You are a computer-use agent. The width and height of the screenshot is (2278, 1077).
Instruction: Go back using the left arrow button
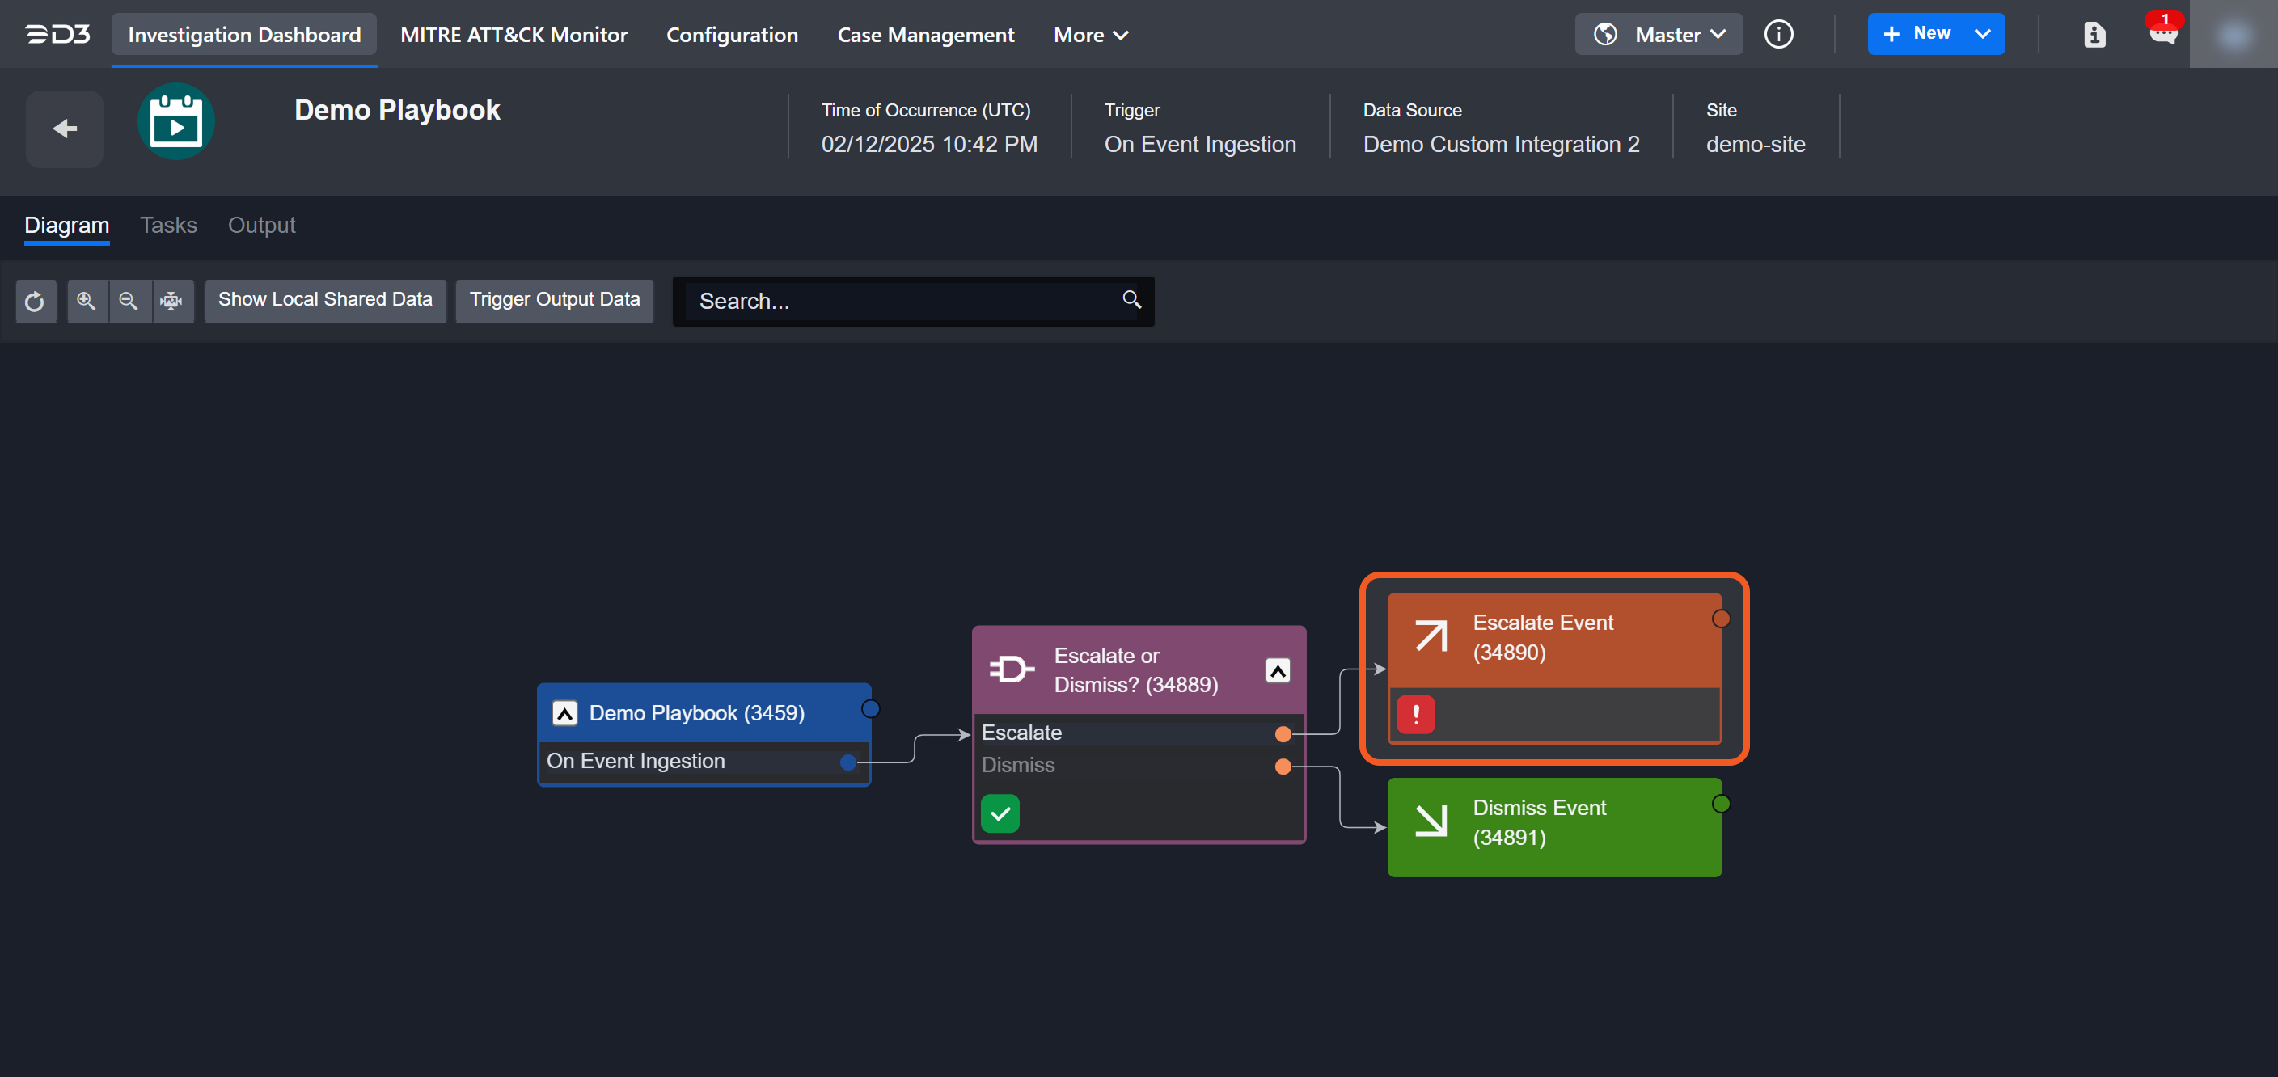click(x=65, y=129)
